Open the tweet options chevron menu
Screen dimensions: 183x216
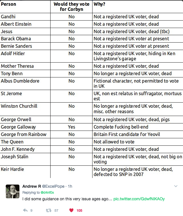(176, 186)
